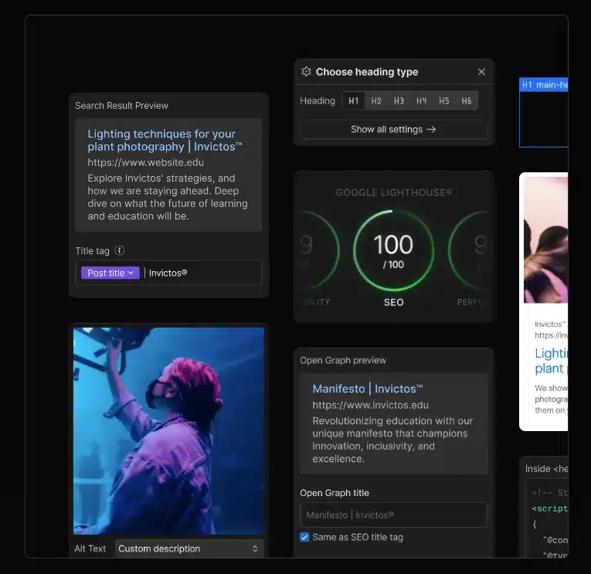Viewport: 591px width, 574px height.
Task: Click the gear icon beside Choose heading type
Action: coord(306,72)
